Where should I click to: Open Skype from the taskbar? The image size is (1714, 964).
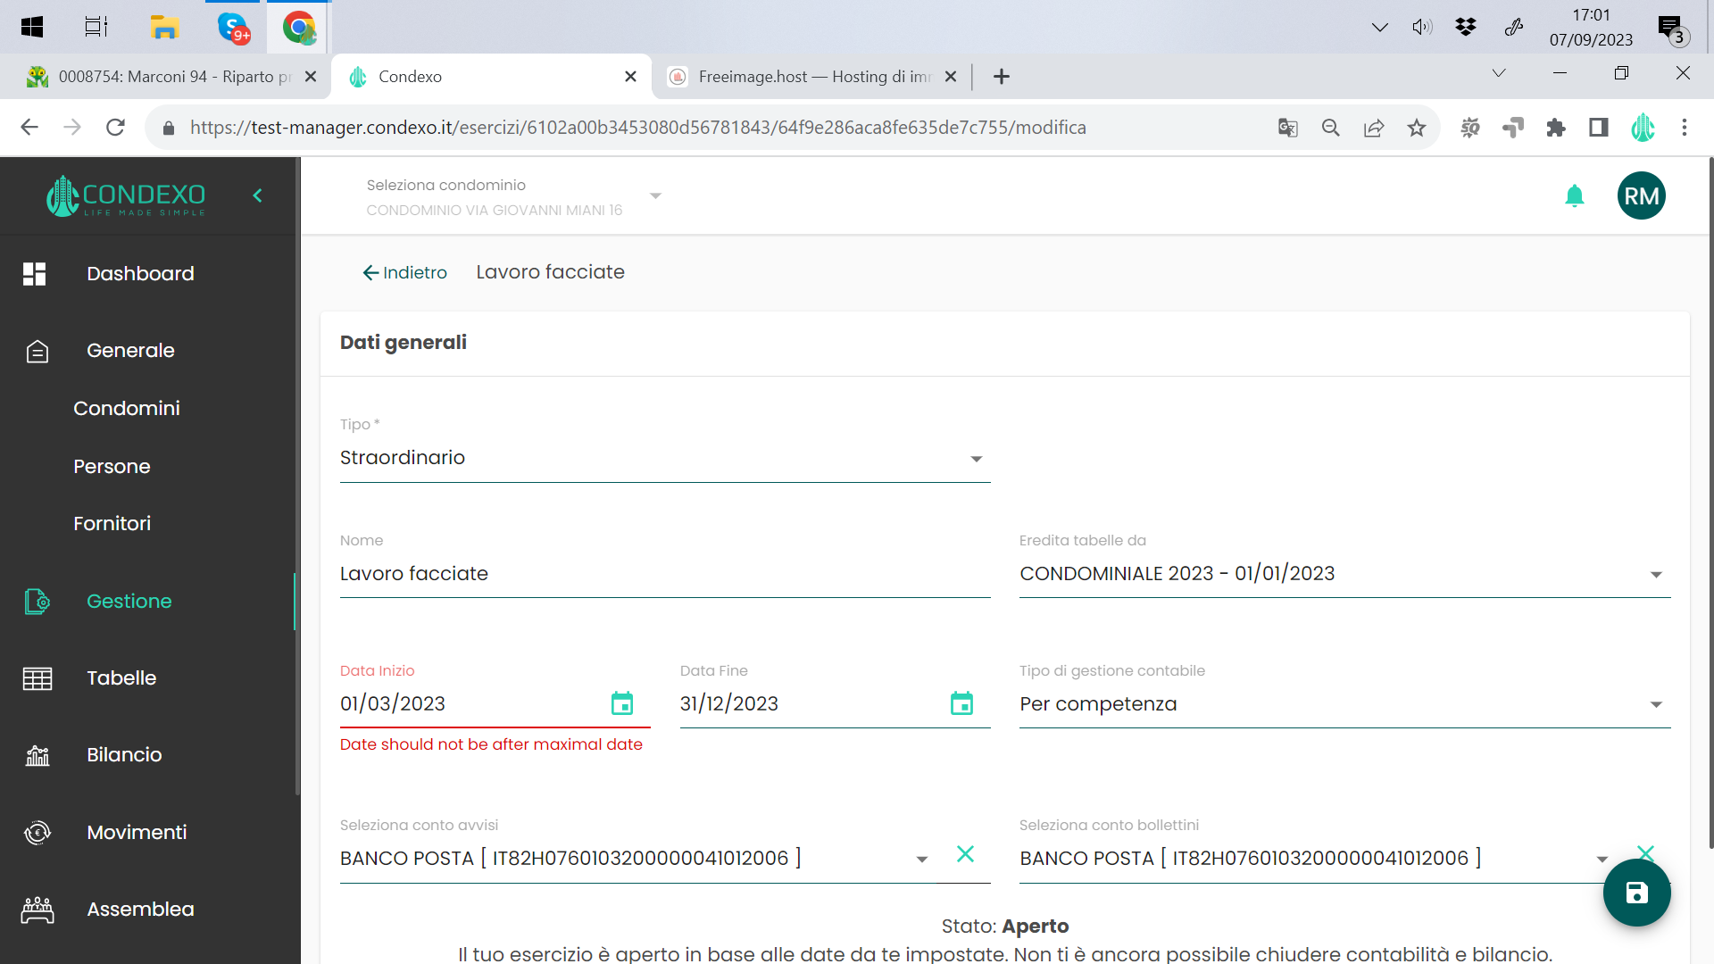(x=233, y=27)
